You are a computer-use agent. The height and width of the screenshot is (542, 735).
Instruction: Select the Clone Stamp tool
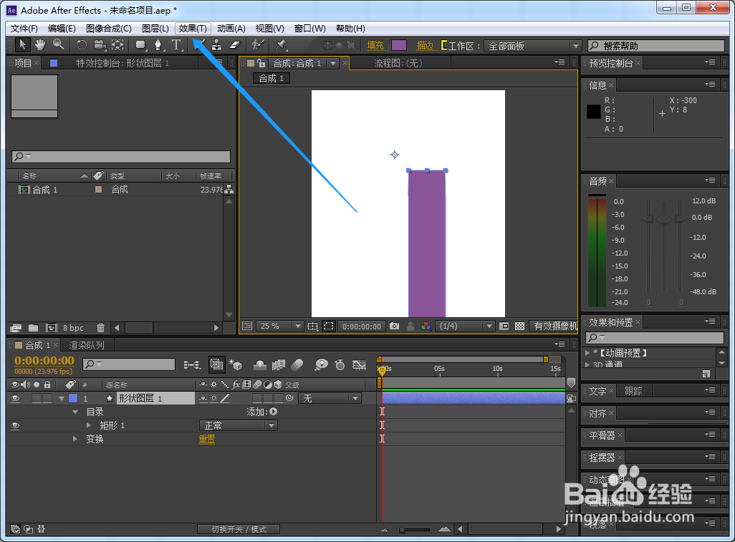click(216, 45)
